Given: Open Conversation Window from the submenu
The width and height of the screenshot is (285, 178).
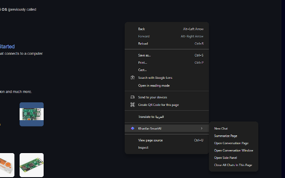Looking at the screenshot, I should tap(234, 150).
